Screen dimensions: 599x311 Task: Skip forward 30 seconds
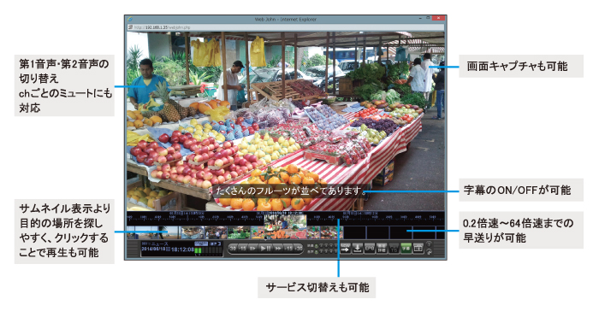(x=299, y=249)
